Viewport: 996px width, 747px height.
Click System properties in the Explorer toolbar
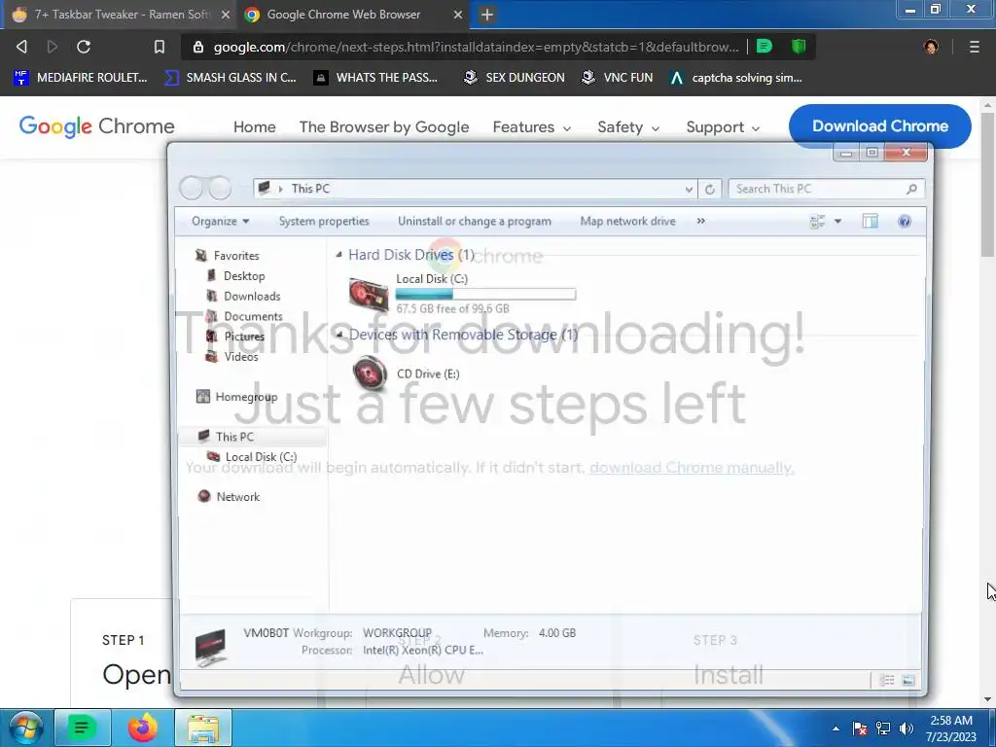tap(324, 221)
